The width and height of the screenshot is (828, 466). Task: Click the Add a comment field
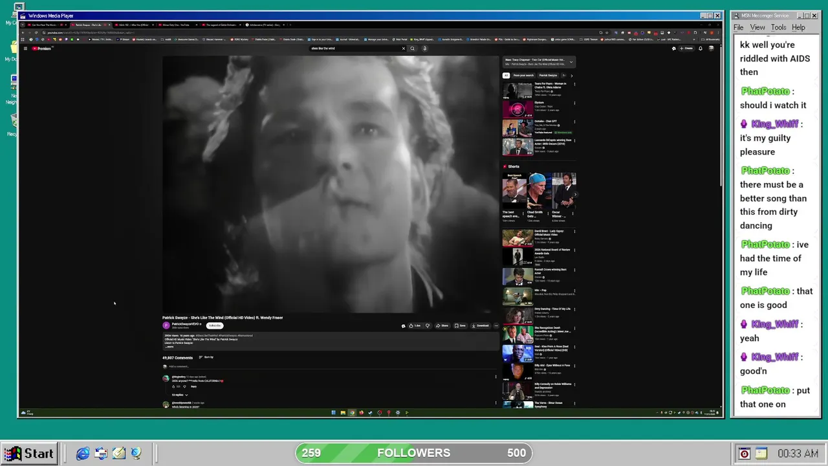click(x=330, y=366)
